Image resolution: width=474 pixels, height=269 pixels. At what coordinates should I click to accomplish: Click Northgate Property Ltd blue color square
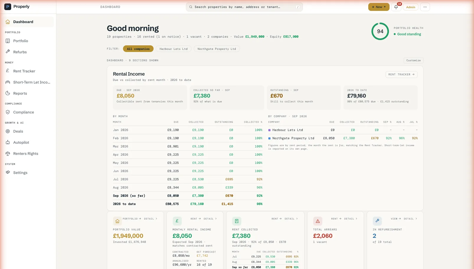[x=269, y=138]
